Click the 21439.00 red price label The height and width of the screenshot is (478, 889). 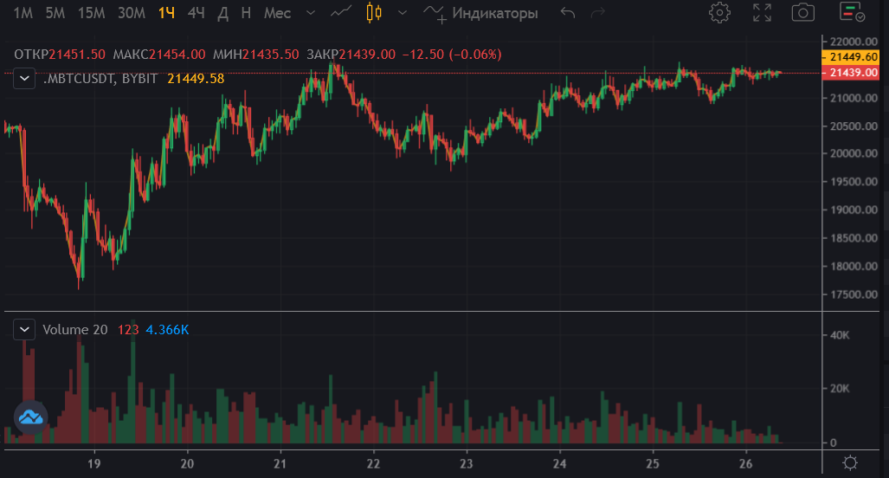(x=854, y=73)
